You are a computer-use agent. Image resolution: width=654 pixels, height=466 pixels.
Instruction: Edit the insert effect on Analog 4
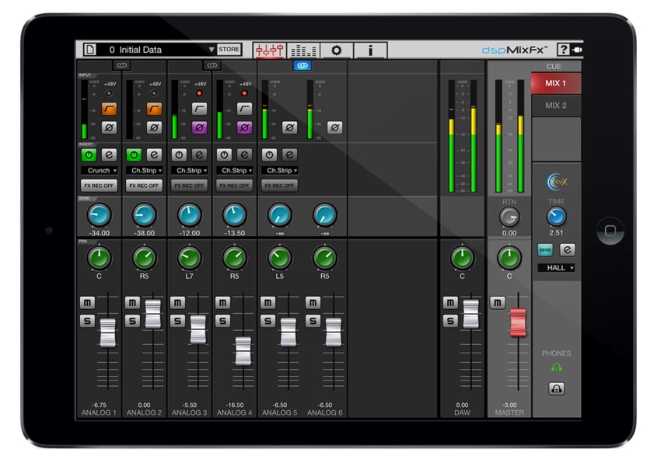pyautogui.click(x=244, y=155)
